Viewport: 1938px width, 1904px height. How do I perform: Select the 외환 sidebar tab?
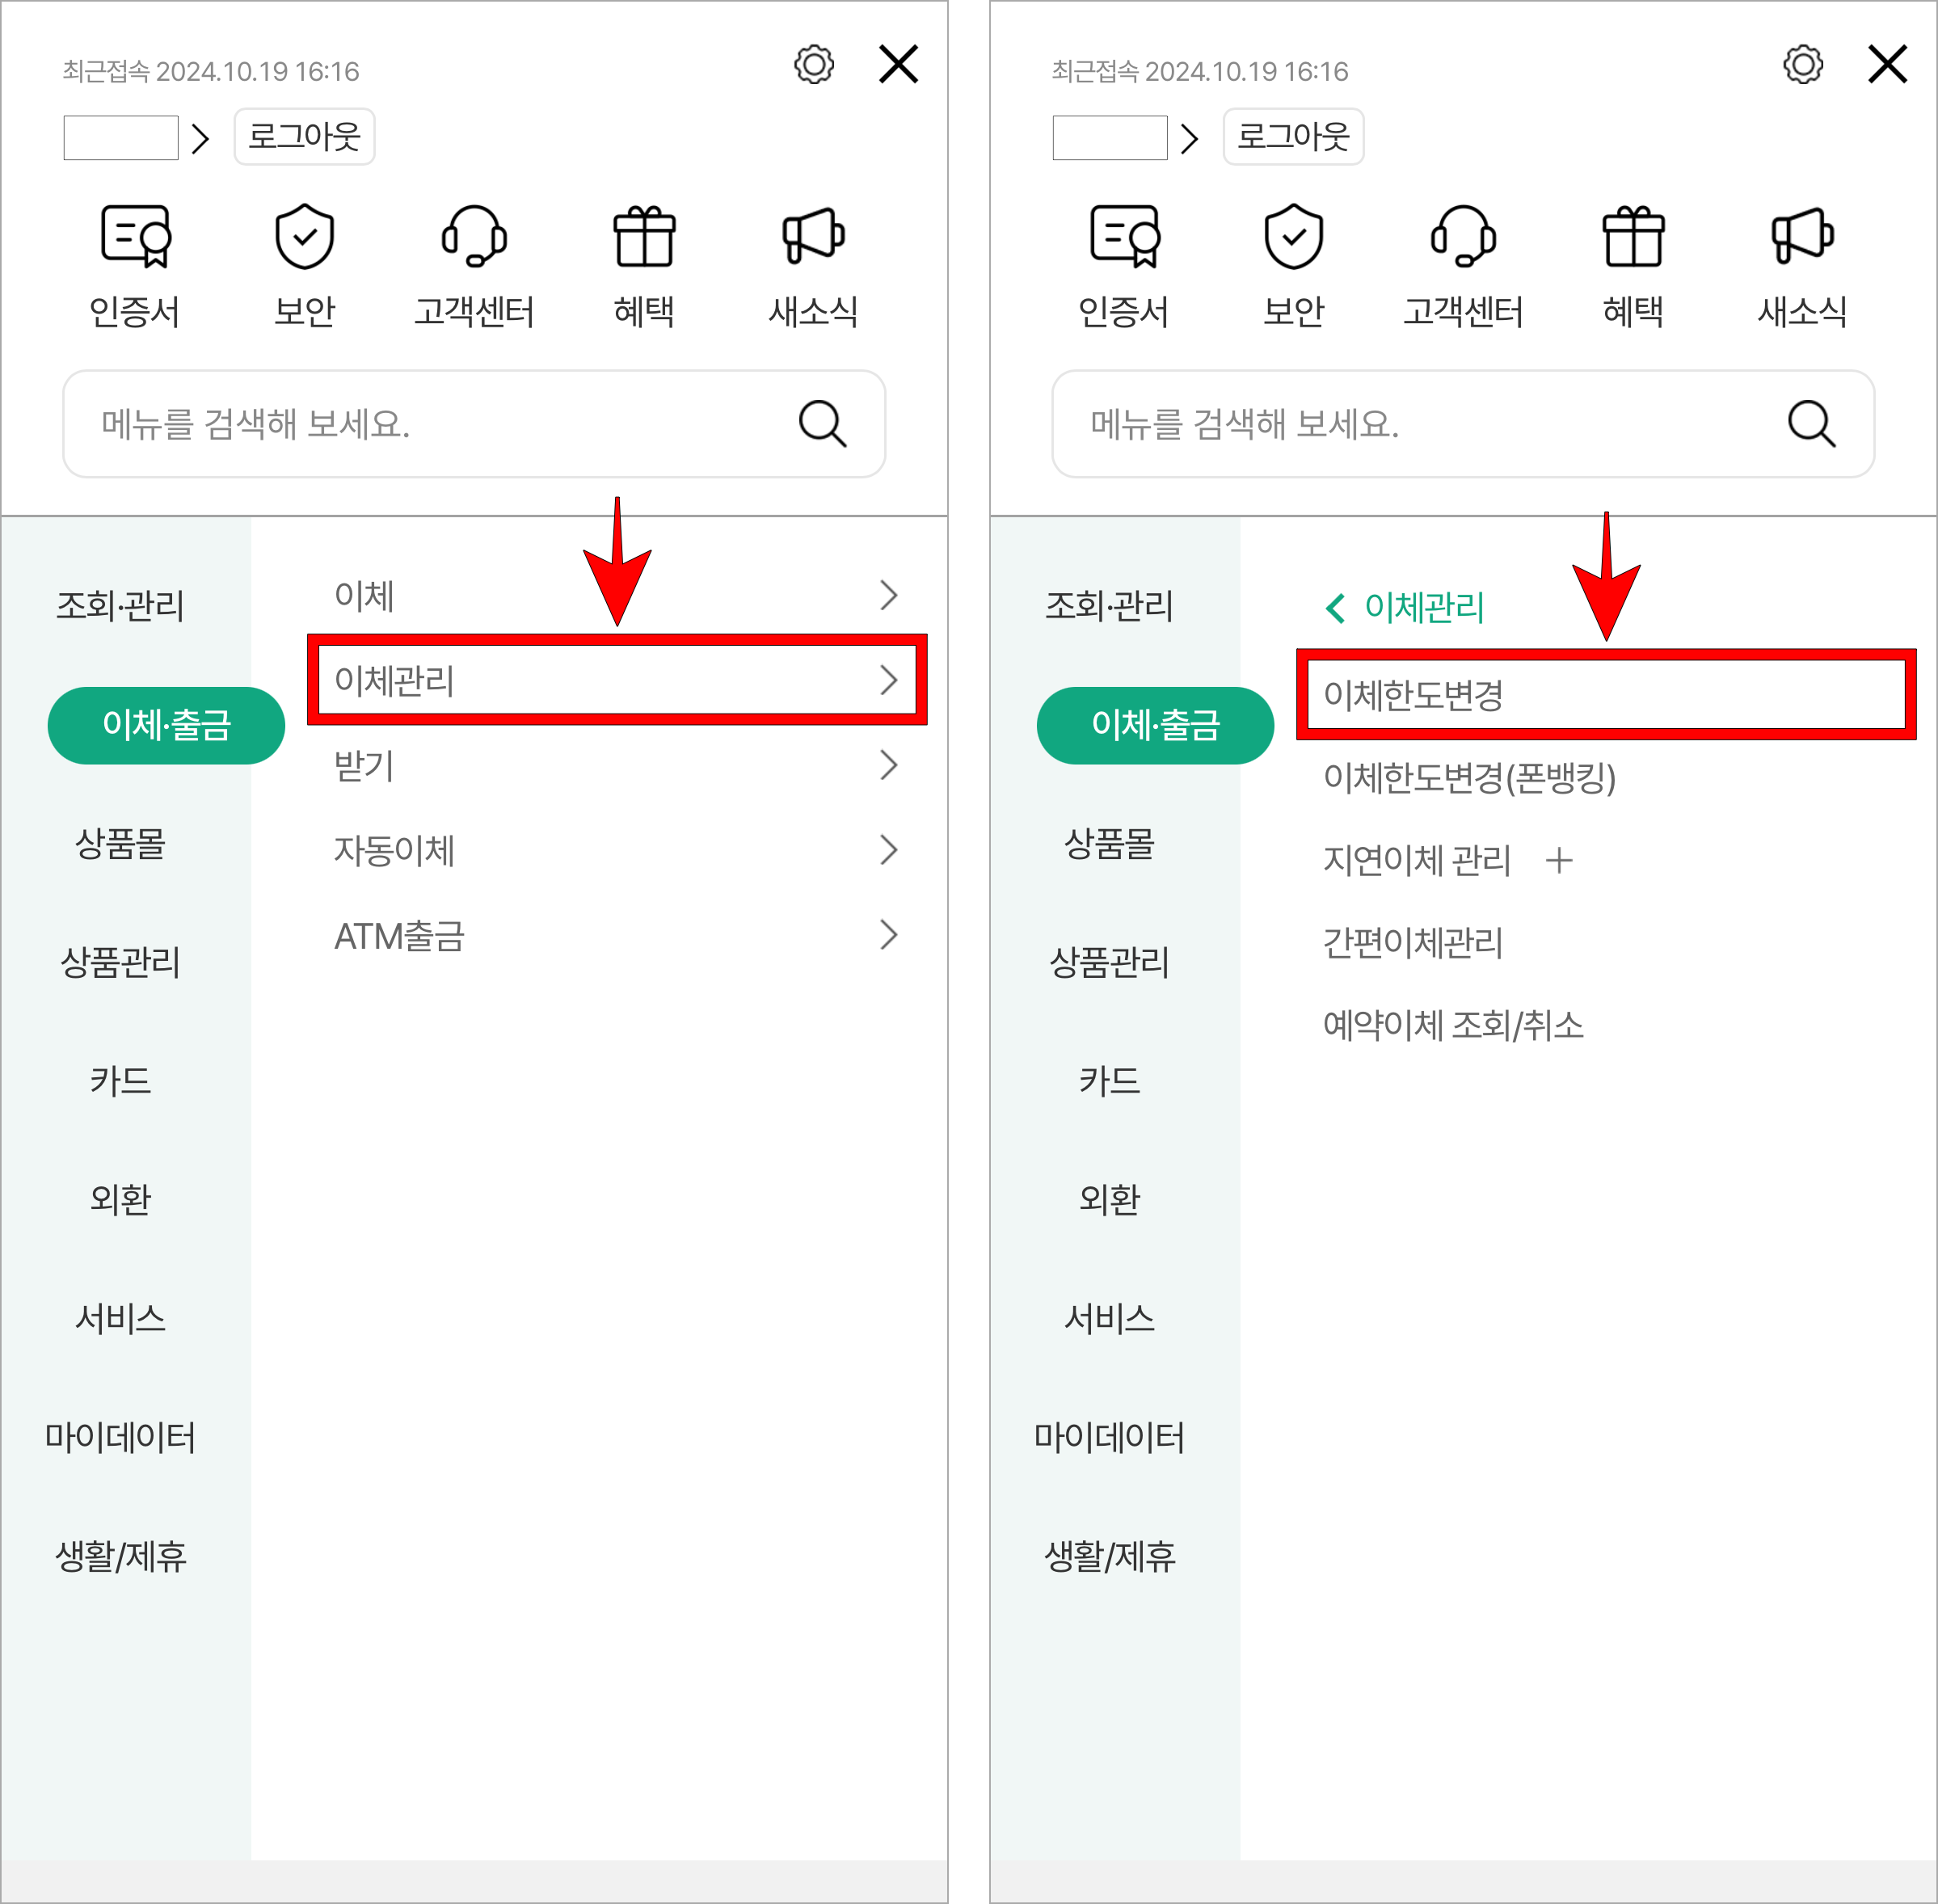pyautogui.click(x=120, y=1200)
